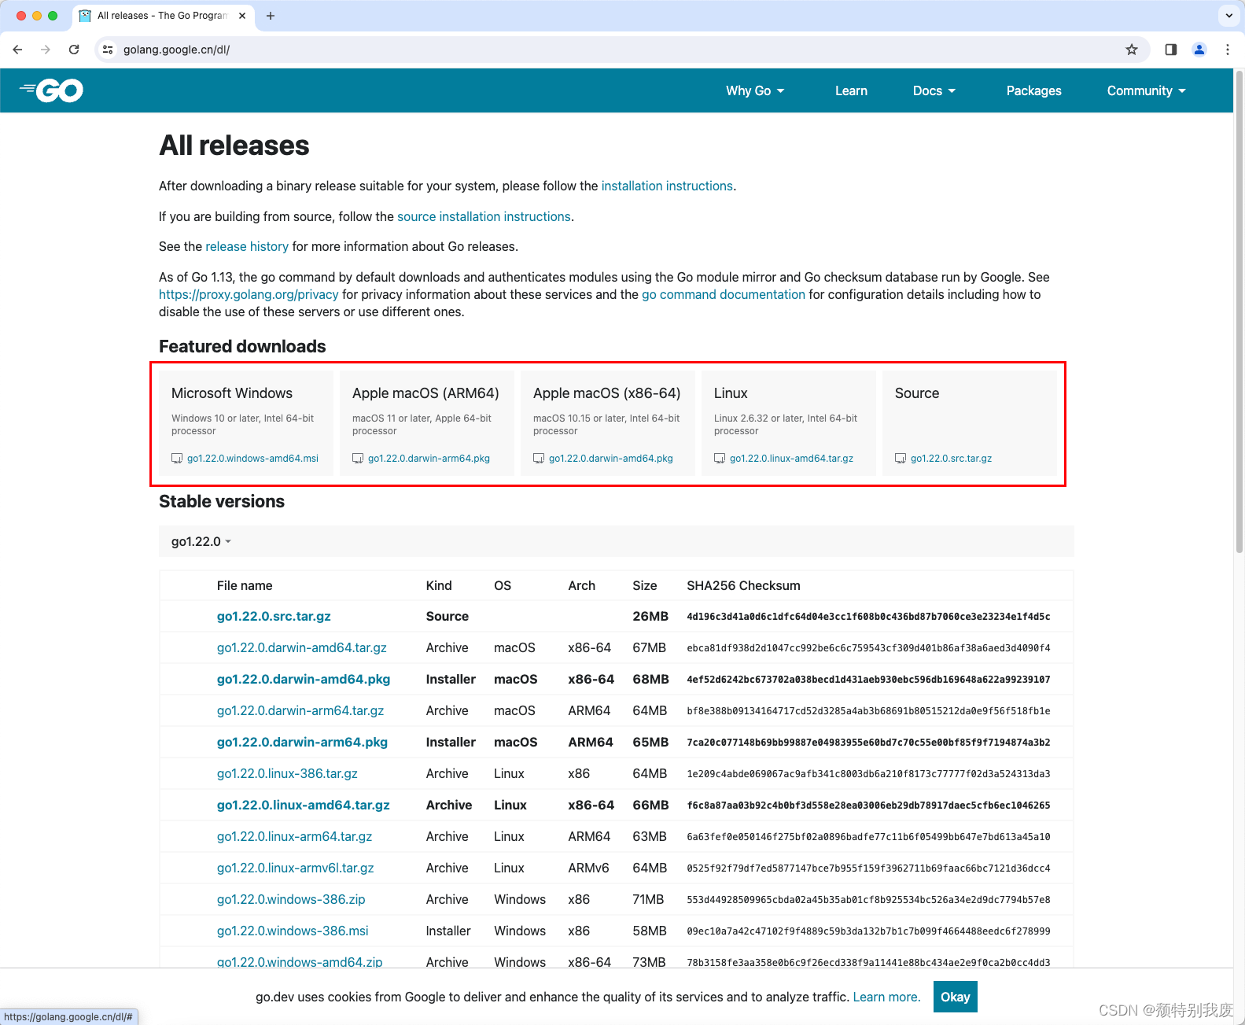Click download icon beside featured src.tar.gz

[x=901, y=459]
